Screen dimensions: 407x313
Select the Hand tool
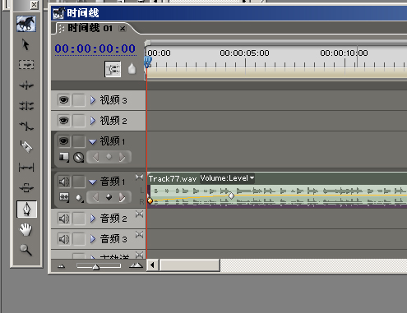click(x=25, y=229)
